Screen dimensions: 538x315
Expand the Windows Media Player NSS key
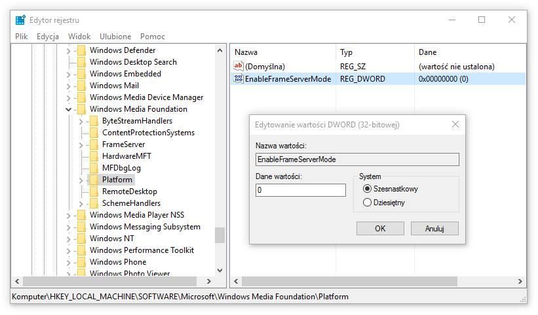[x=69, y=216]
